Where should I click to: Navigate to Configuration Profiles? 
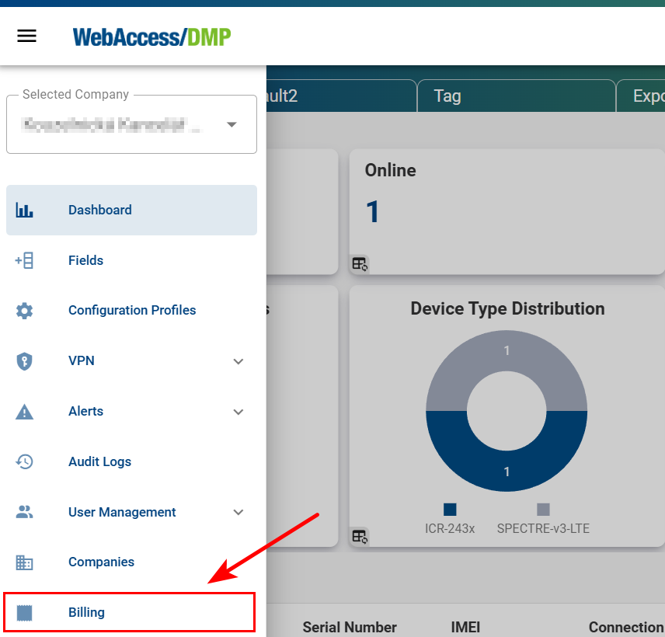click(x=132, y=310)
